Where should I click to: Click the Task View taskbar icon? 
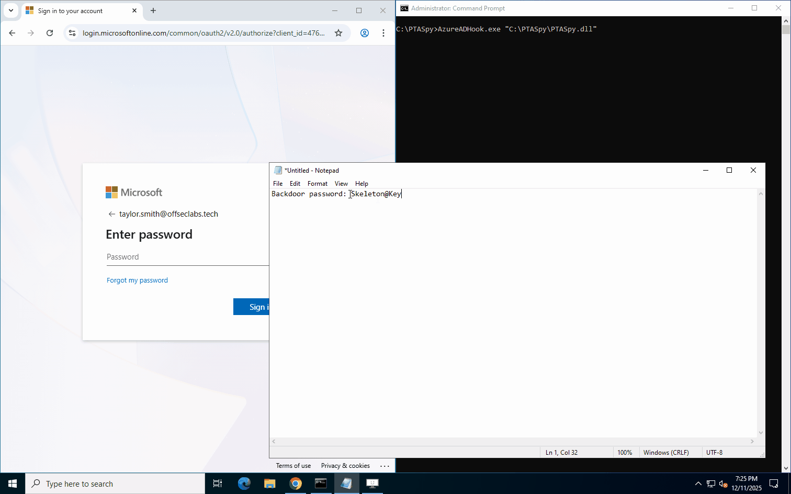click(218, 484)
